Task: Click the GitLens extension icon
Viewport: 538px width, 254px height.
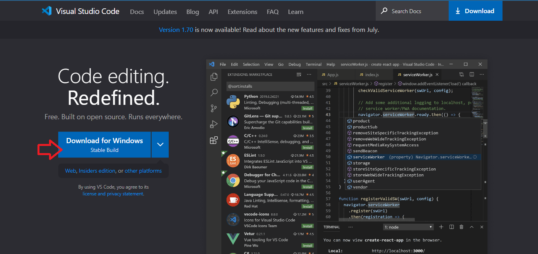Action: click(233, 122)
